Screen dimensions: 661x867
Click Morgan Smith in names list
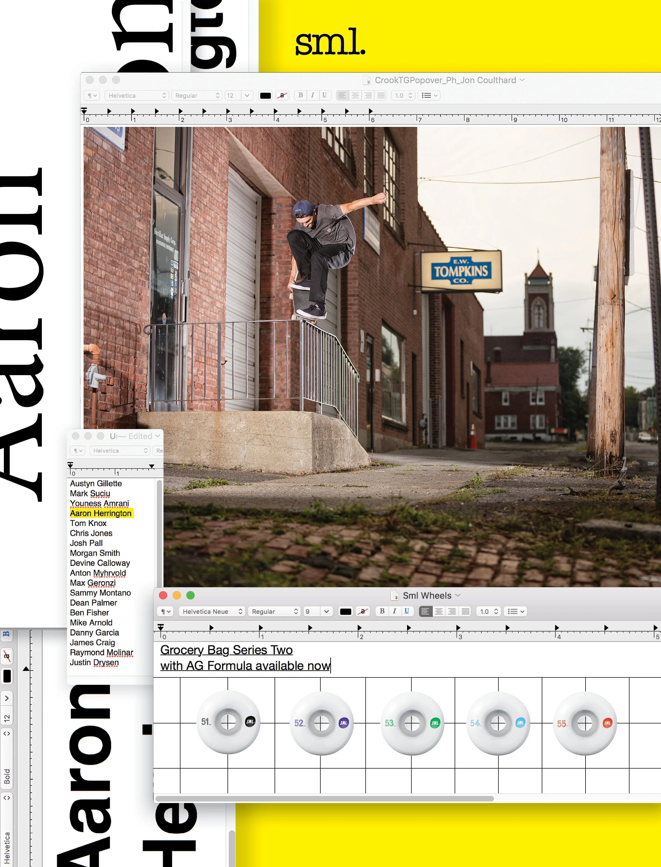95,553
